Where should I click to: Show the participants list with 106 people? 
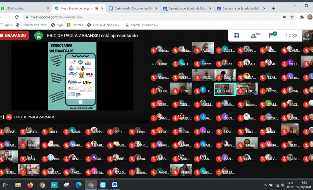255,35
